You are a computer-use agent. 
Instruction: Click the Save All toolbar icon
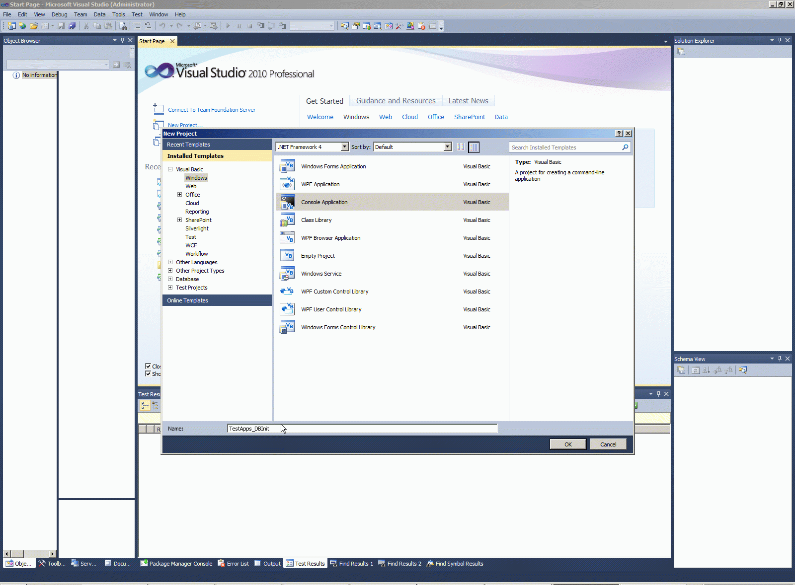[x=73, y=26]
